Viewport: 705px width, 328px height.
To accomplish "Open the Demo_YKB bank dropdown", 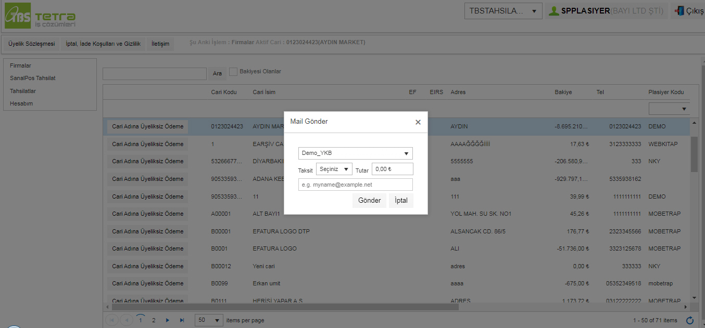I will 355,153.
